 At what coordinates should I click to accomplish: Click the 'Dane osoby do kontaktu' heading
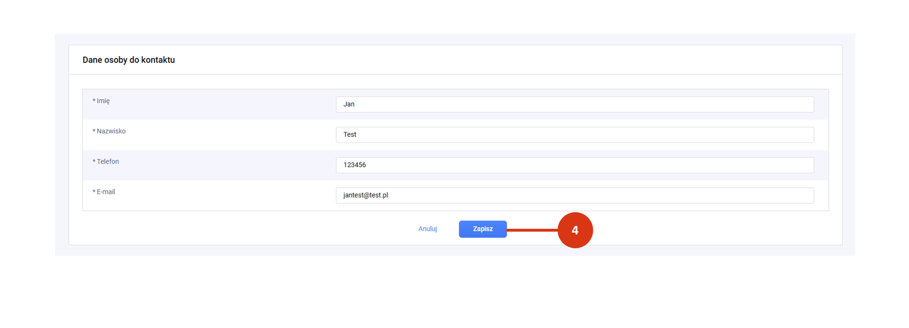(x=129, y=60)
